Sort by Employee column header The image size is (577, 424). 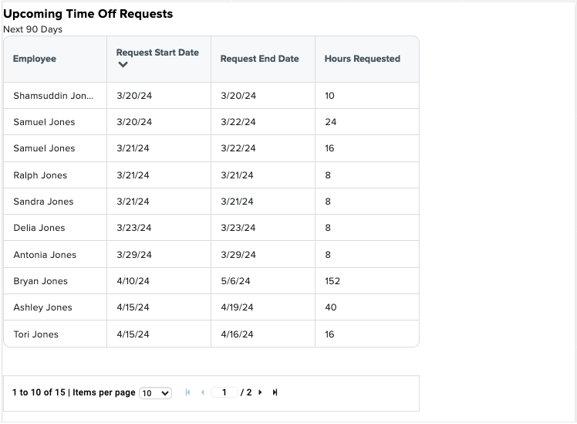35,59
